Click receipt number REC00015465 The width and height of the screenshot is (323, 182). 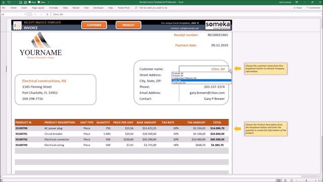point(218,35)
